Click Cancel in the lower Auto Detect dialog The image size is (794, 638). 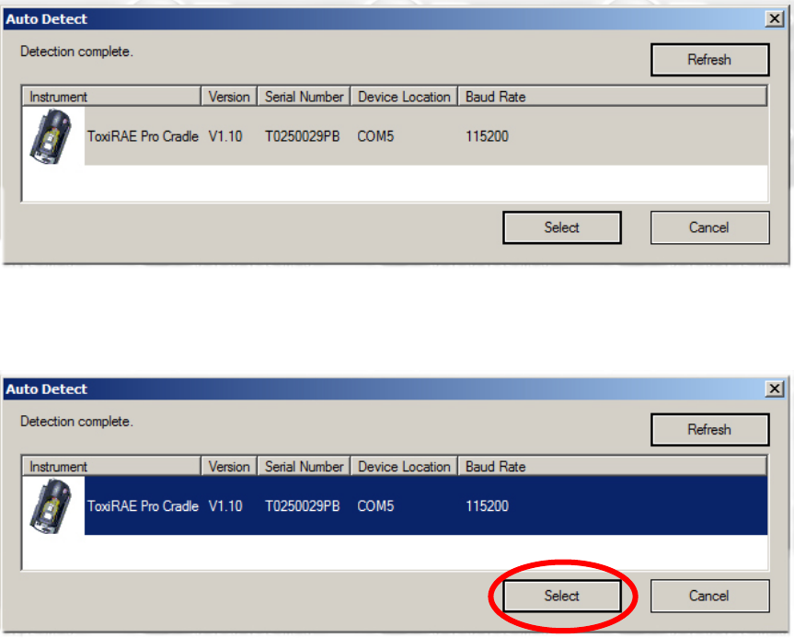[x=710, y=596]
